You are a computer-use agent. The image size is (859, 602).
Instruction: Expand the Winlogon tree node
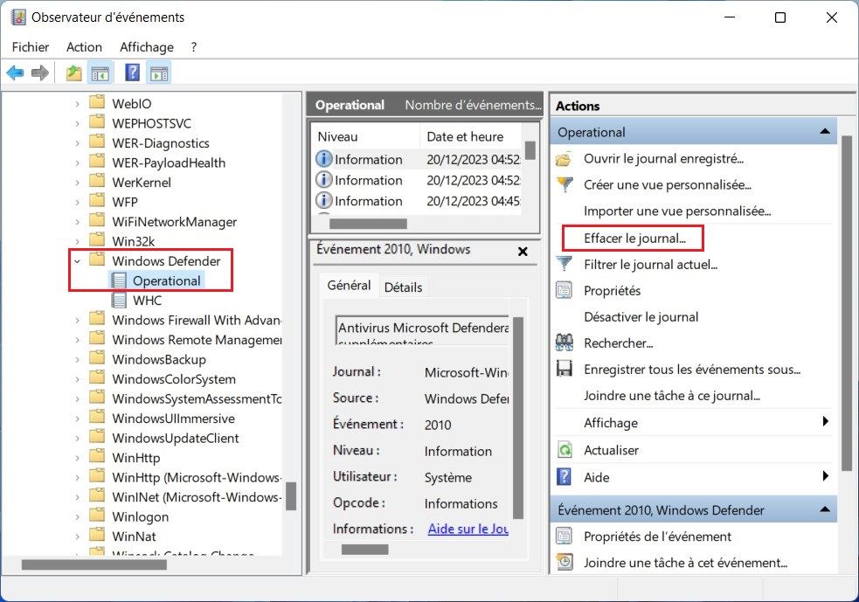[76, 516]
